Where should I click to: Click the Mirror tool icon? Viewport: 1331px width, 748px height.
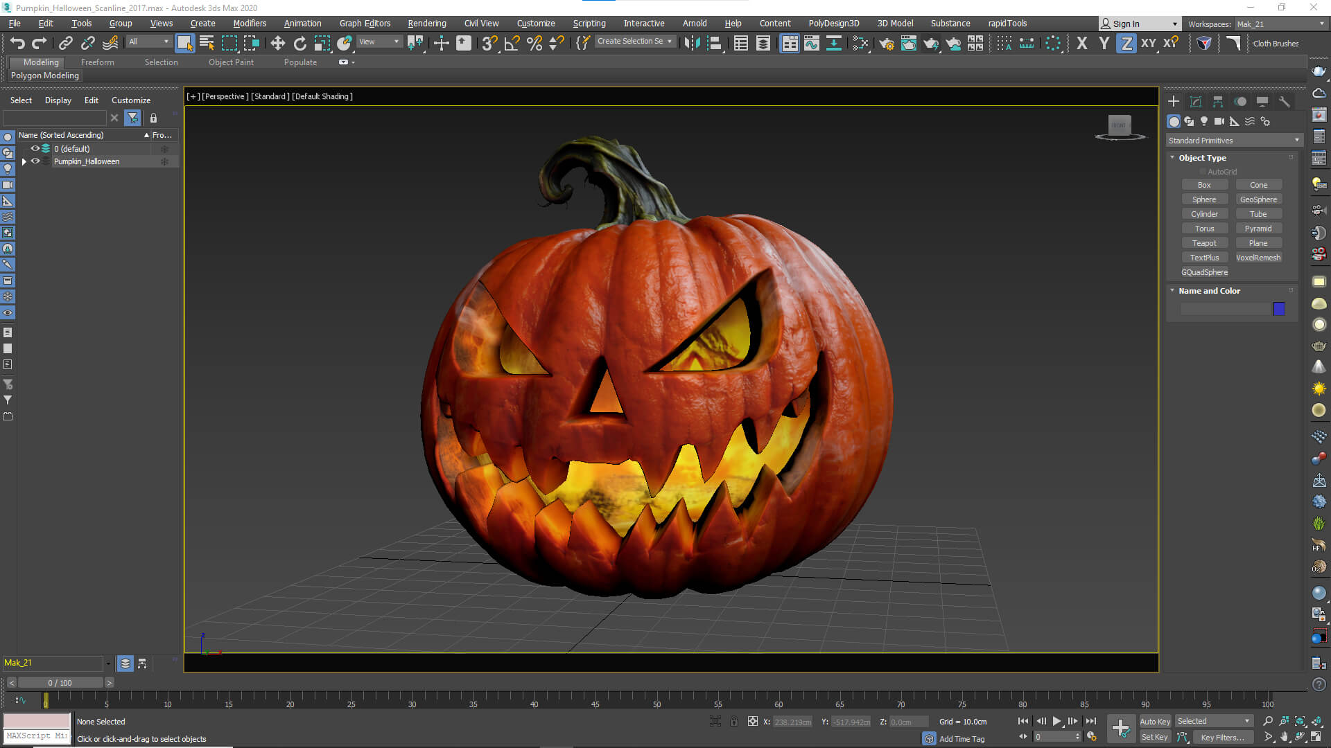[692, 43]
